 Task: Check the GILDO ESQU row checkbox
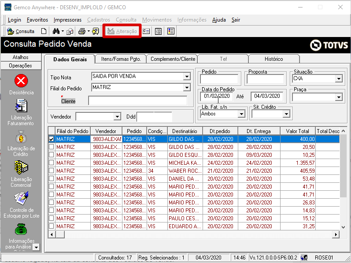click(x=52, y=155)
